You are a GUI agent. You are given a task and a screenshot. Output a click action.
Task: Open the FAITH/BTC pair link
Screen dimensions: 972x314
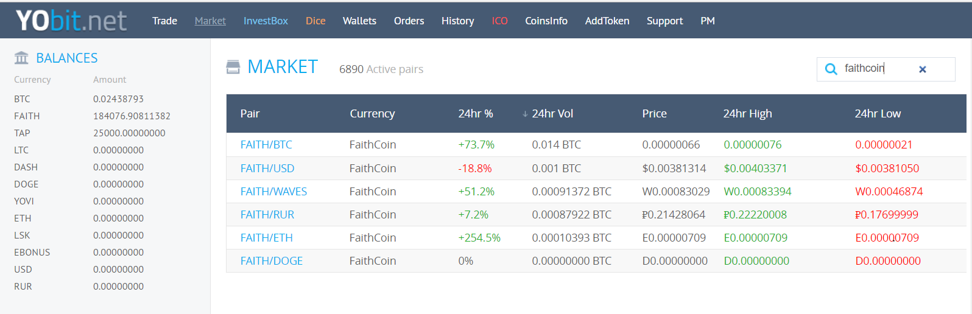point(266,145)
